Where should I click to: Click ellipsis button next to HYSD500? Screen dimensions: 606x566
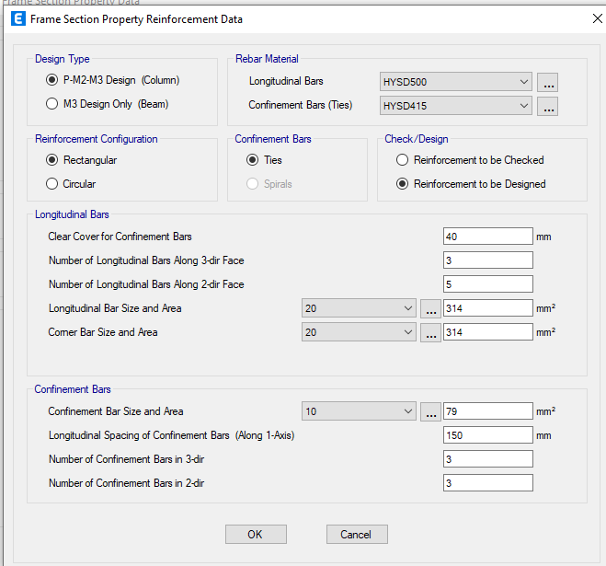[548, 82]
